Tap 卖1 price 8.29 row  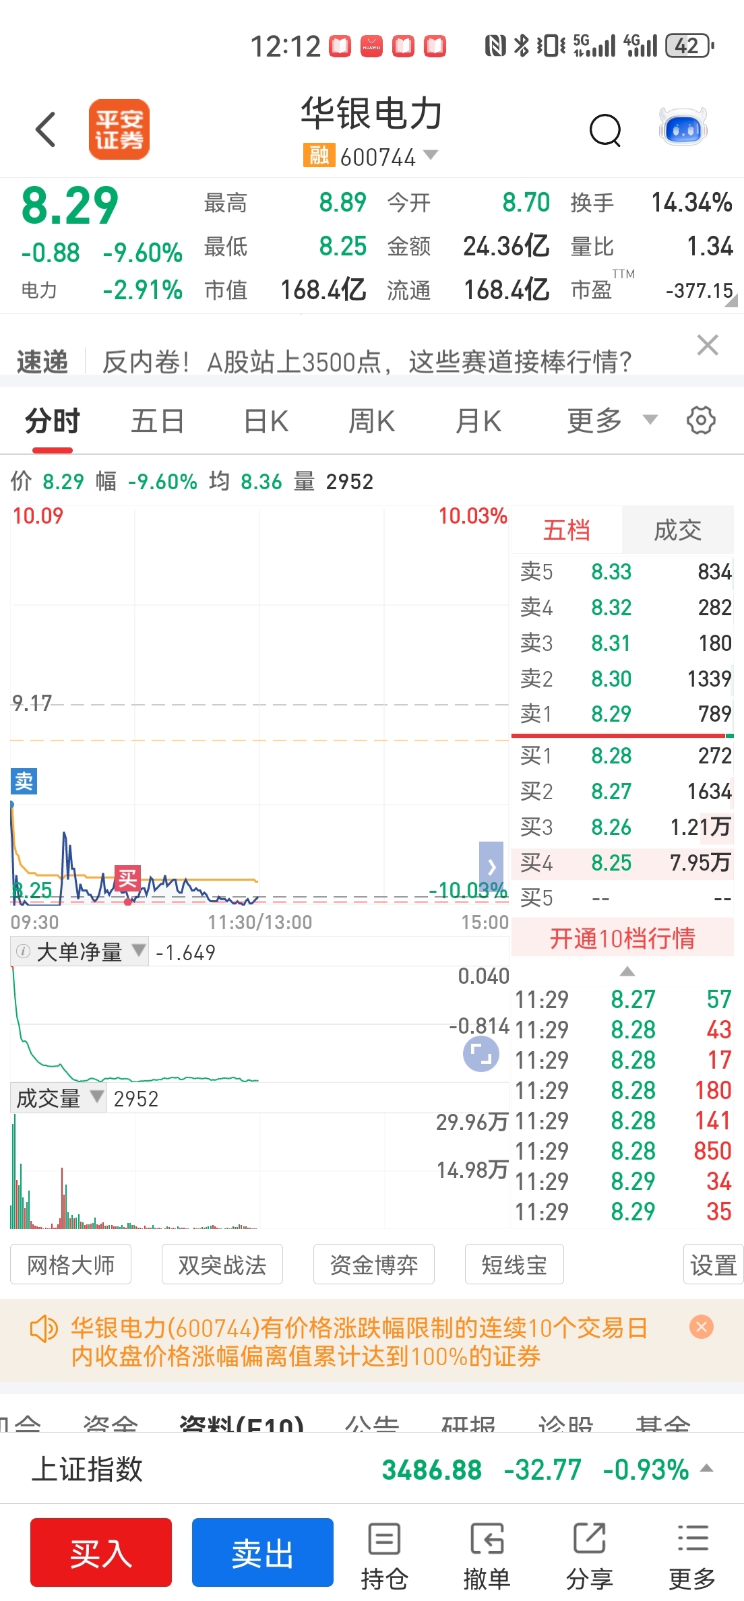[x=623, y=714]
